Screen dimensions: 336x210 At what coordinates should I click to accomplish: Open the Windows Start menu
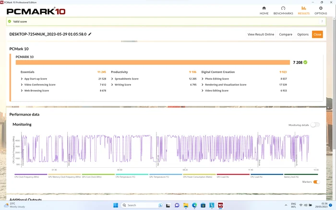click(x=116, y=205)
